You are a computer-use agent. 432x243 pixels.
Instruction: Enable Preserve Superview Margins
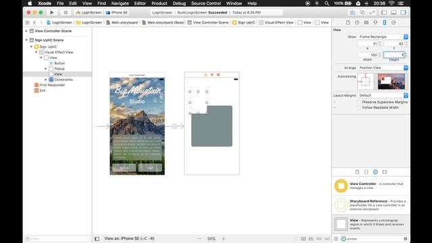[359, 102]
